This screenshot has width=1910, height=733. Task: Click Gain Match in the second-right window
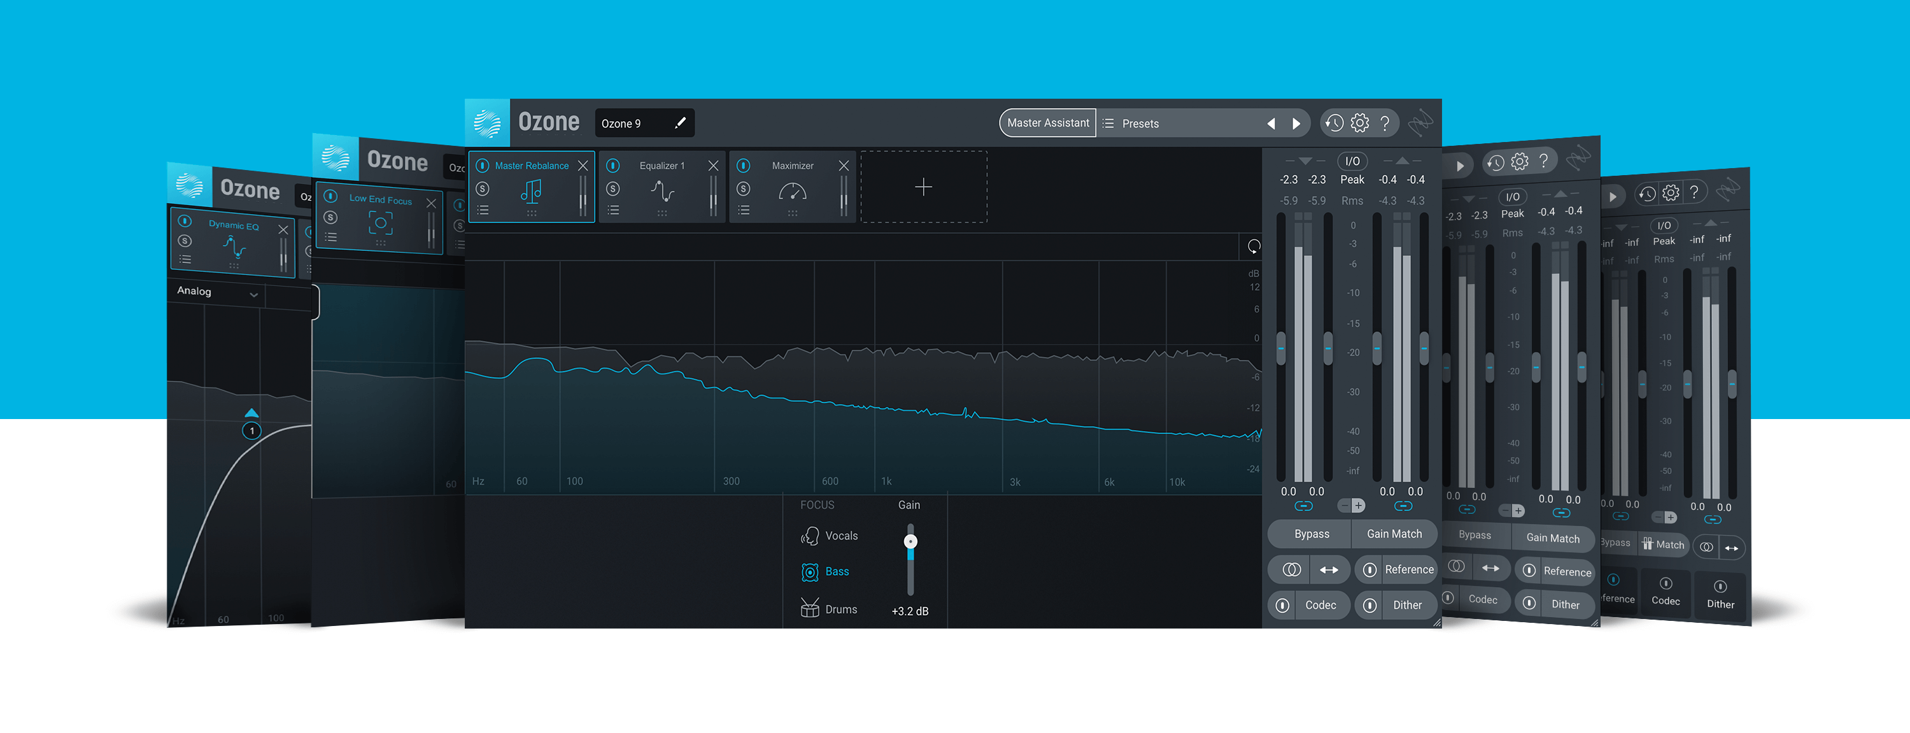point(1553,539)
